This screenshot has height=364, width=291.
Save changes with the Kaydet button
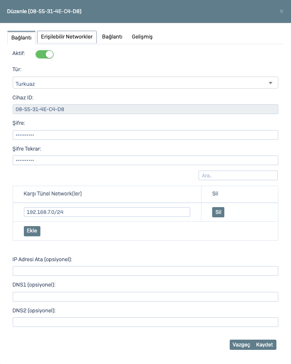click(265, 345)
